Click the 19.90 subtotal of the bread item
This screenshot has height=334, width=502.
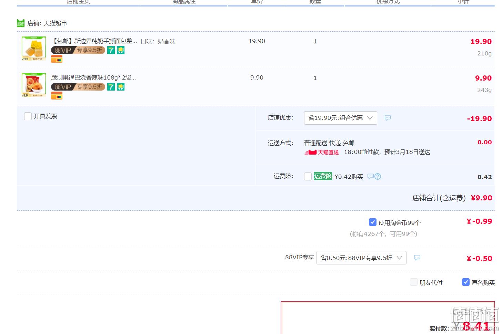pyautogui.click(x=481, y=41)
